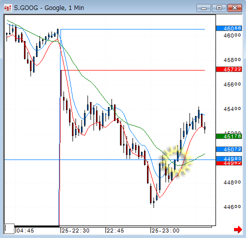Click the green 451.78 price label

(x=228, y=136)
